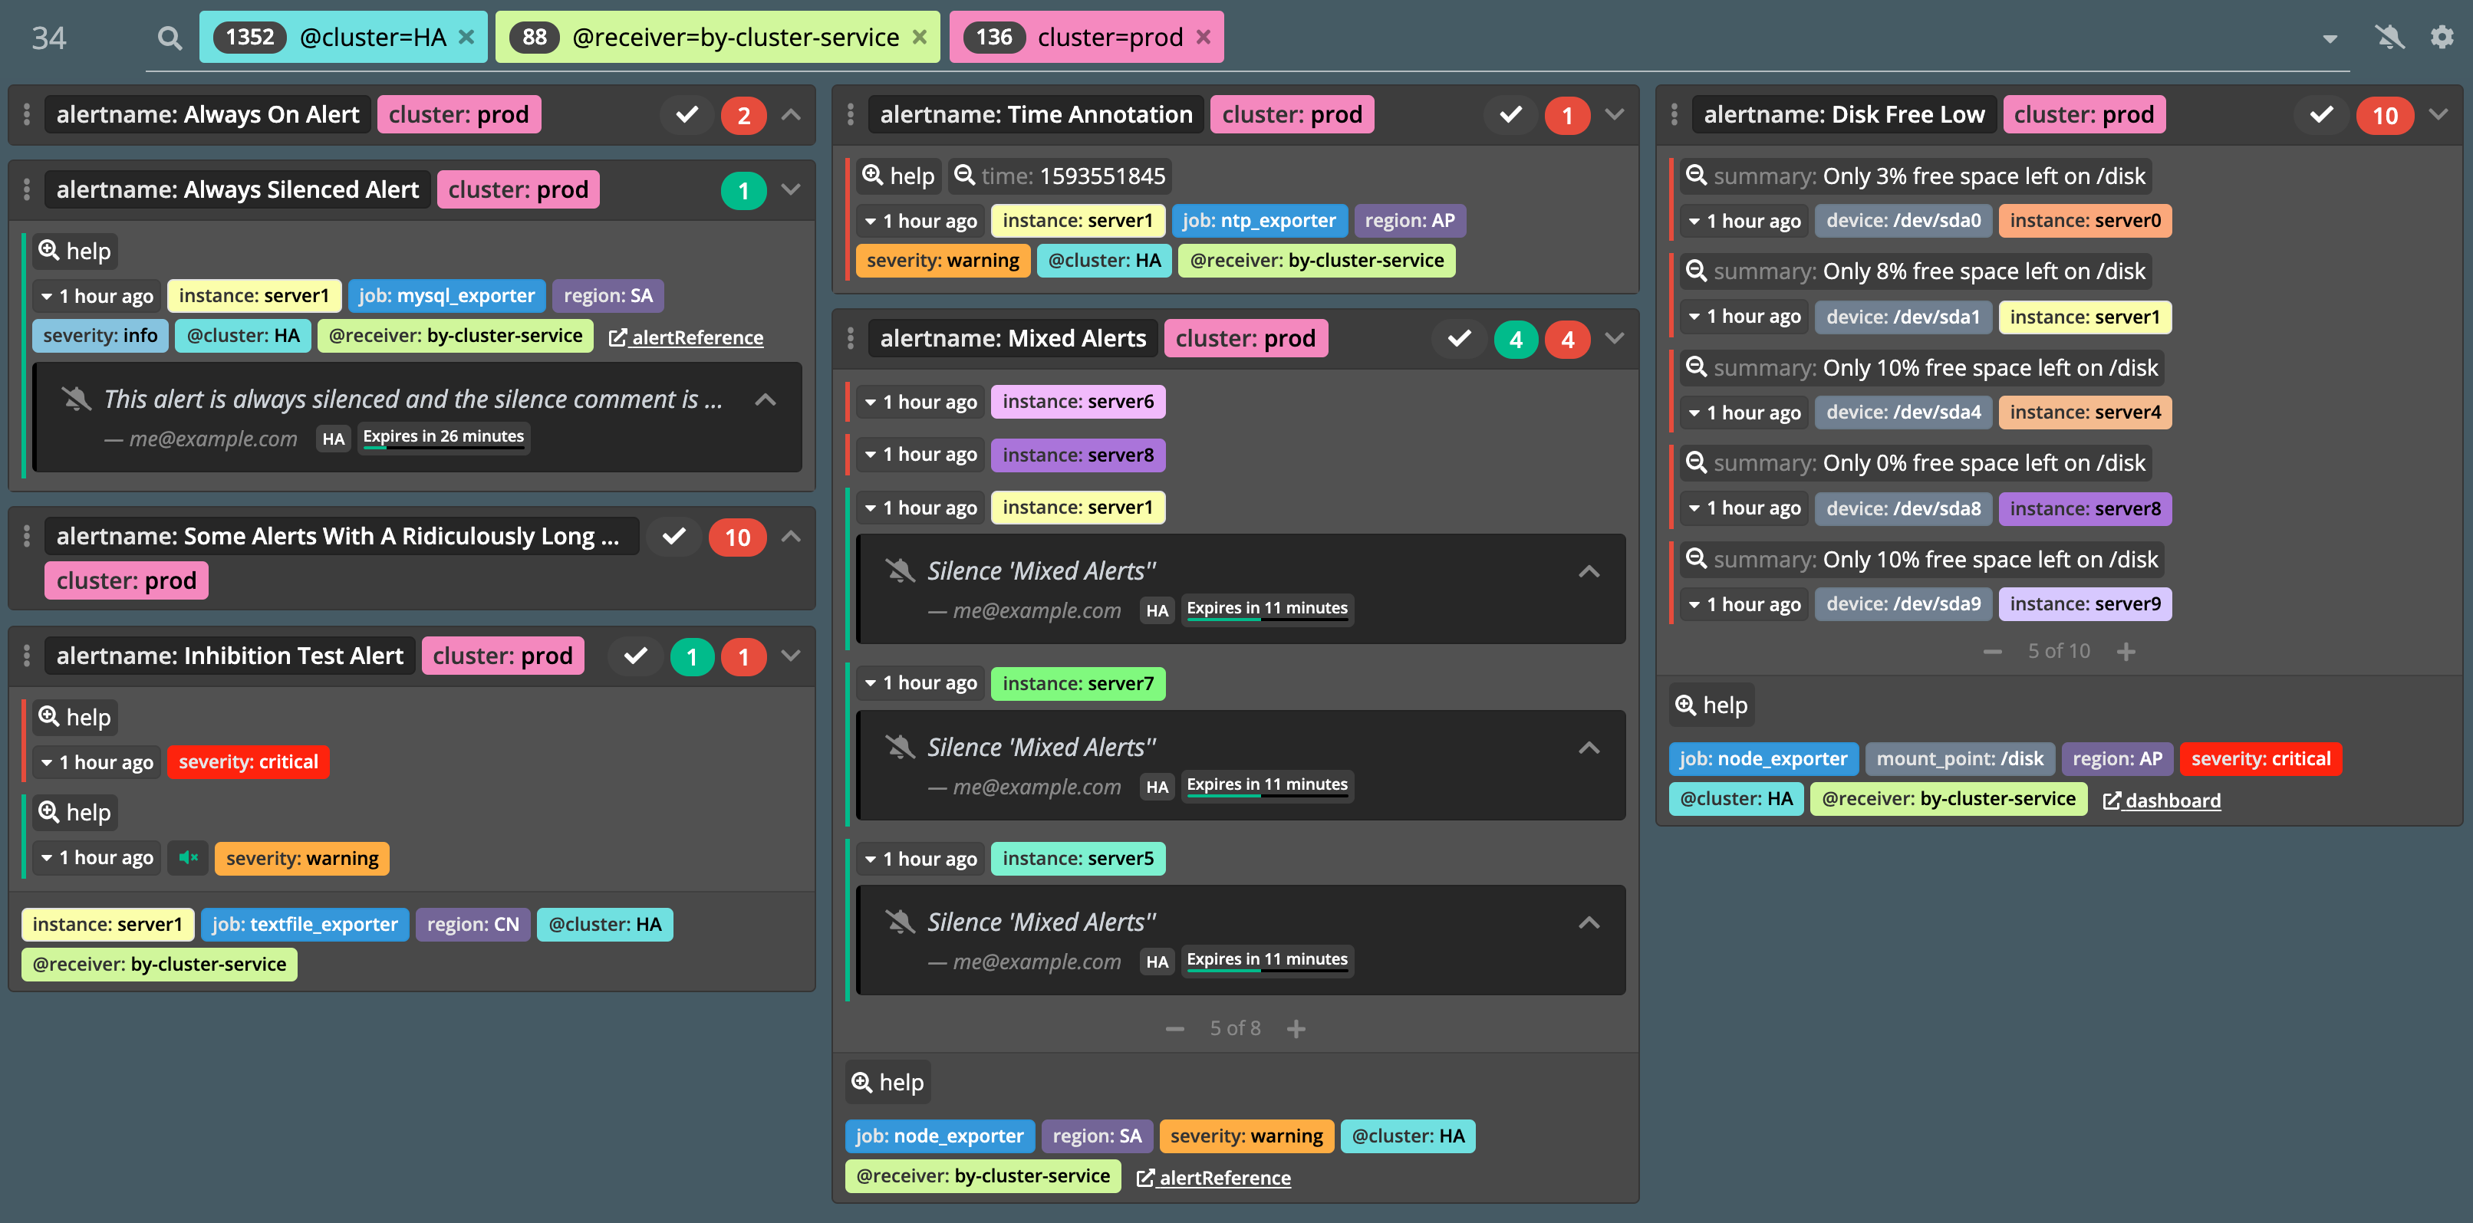Acknowledge the Disk Free Low group
This screenshot has width=2473, height=1223.
click(x=2321, y=115)
